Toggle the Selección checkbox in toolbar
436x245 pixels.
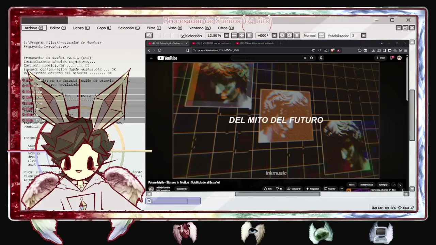click(183, 35)
